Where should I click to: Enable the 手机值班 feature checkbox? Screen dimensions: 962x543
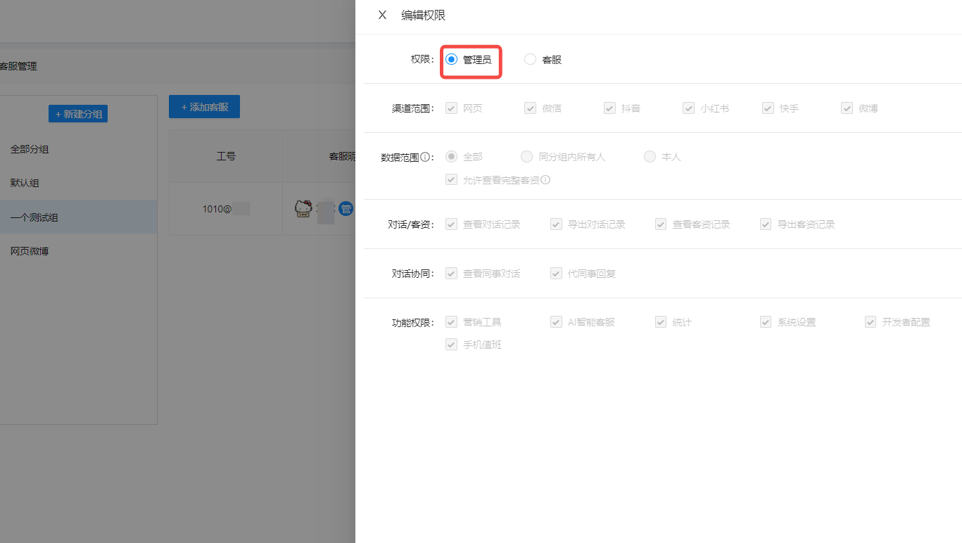tap(451, 344)
